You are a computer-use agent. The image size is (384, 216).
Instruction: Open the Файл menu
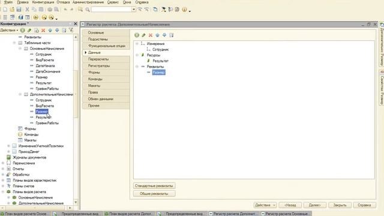pos(8,2)
